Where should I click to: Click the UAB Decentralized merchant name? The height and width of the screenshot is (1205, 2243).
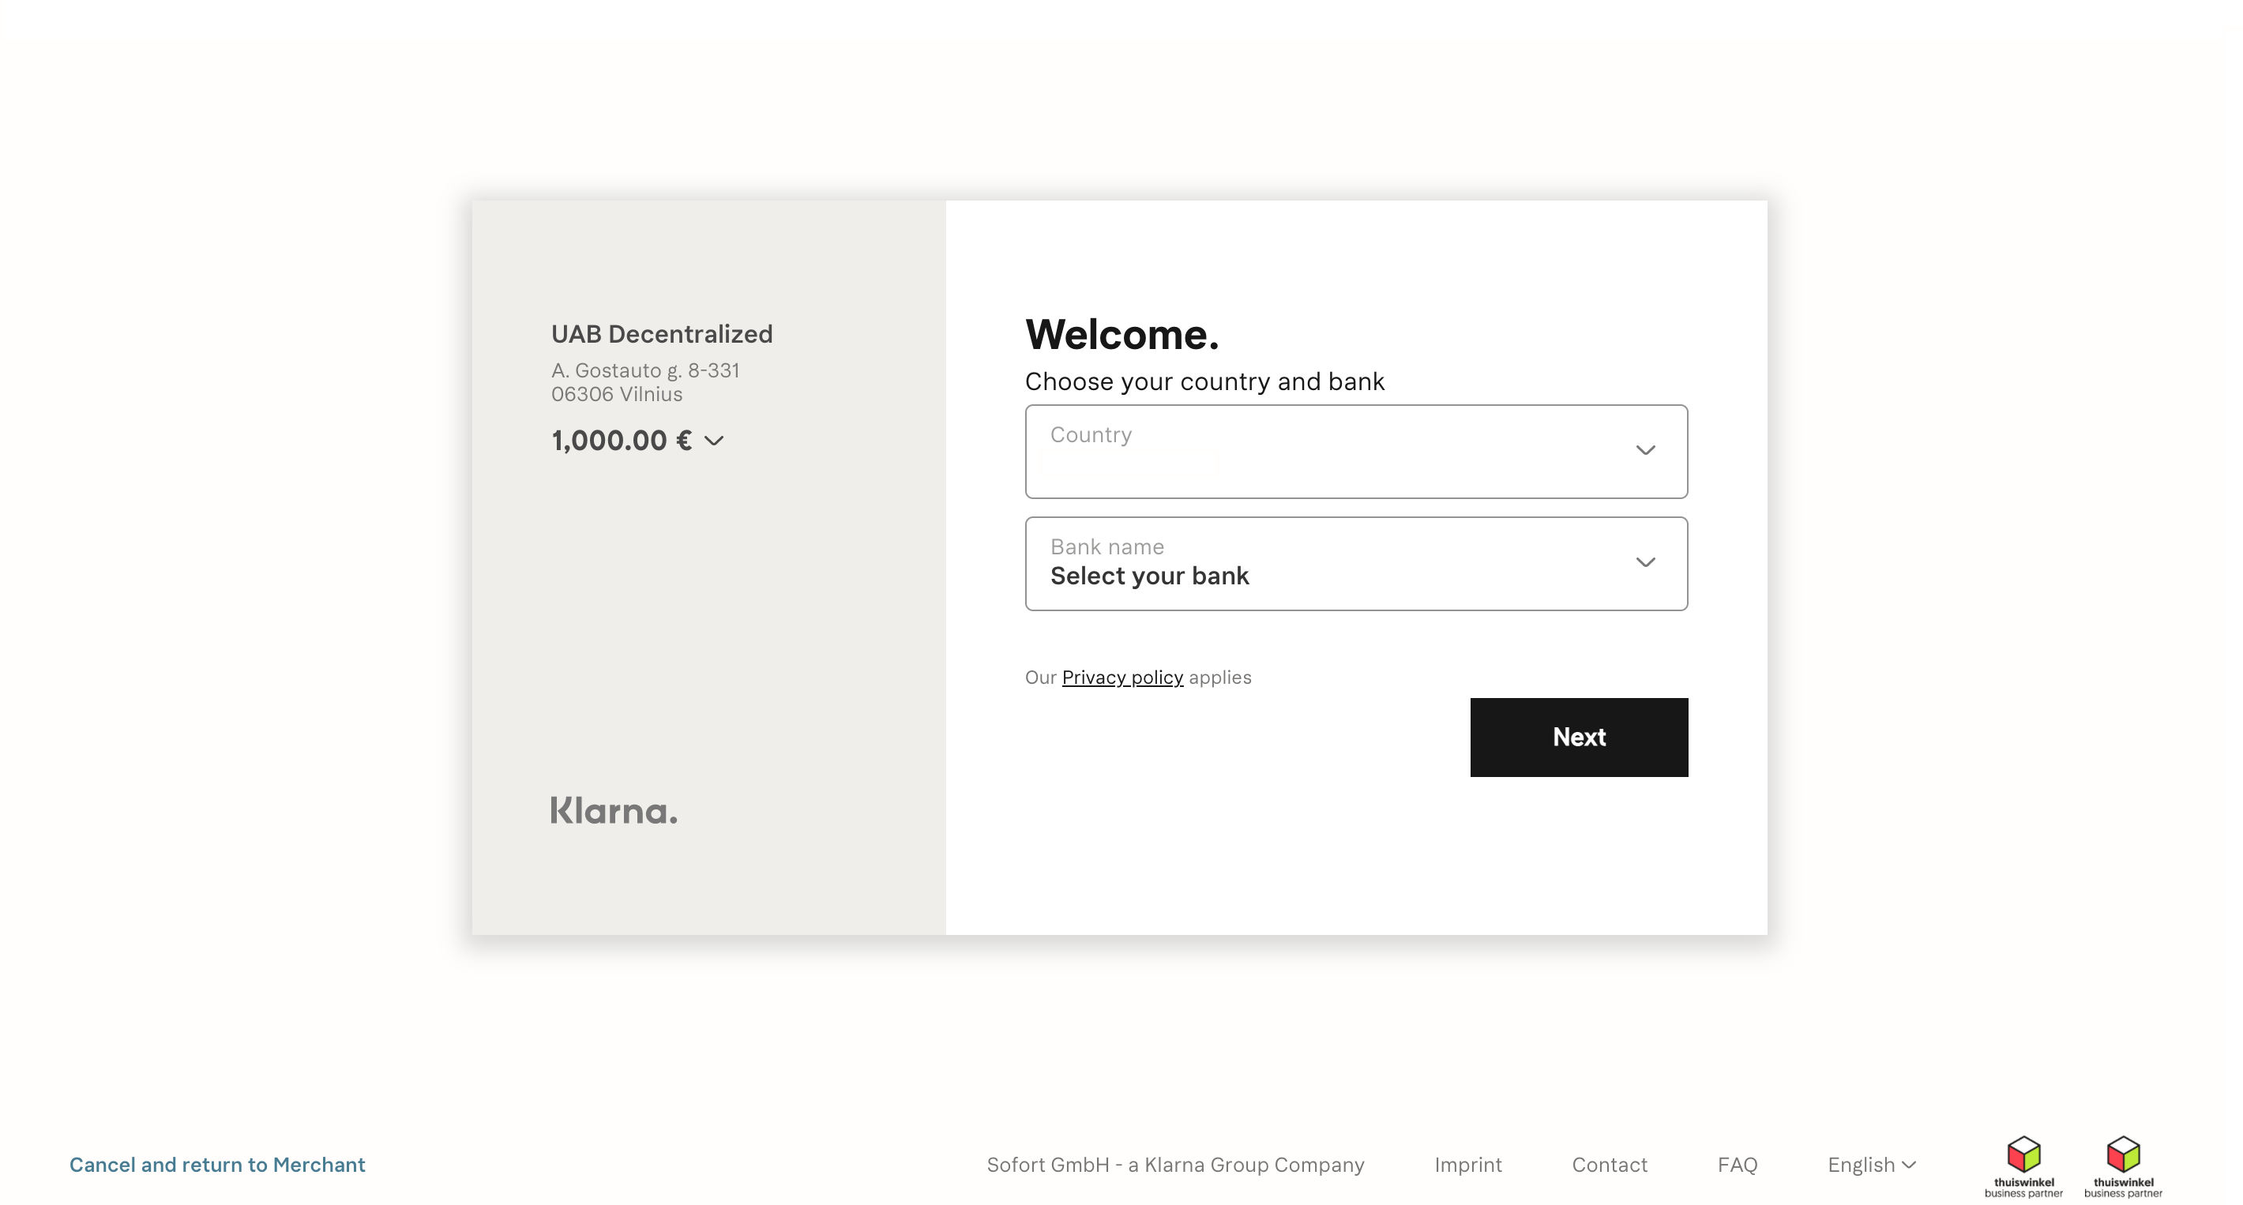pyautogui.click(x=662, y=333)
